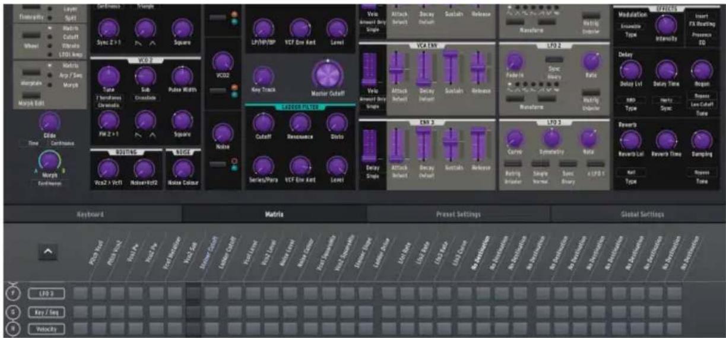Open the Reverb Type selector

click(x=630, y=172)
